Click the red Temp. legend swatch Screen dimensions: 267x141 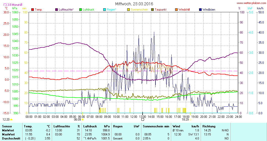pyautogui.click(x=33, y=10)
